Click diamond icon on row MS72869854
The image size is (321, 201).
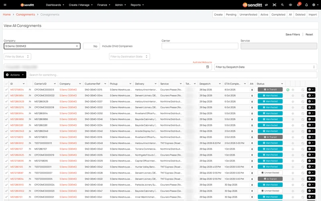pos(293,96)
